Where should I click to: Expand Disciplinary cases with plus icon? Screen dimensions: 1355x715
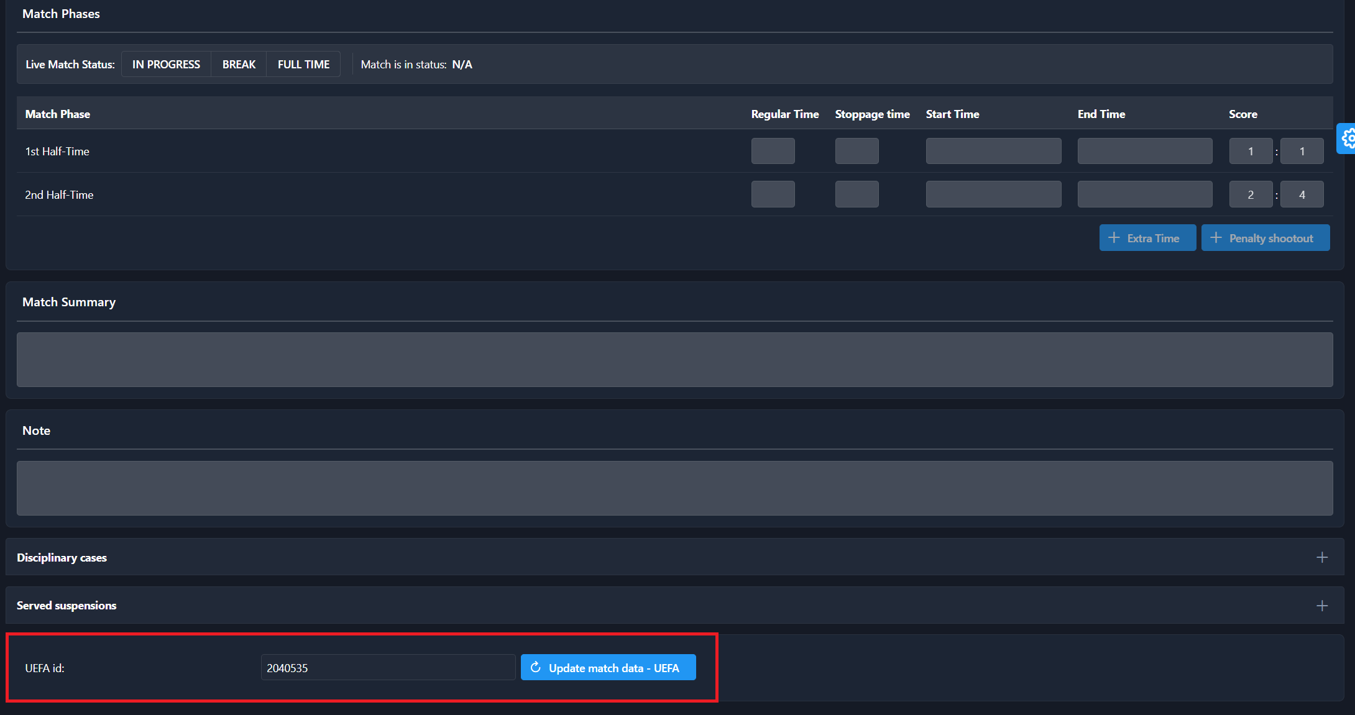(x=1321, y=557)
